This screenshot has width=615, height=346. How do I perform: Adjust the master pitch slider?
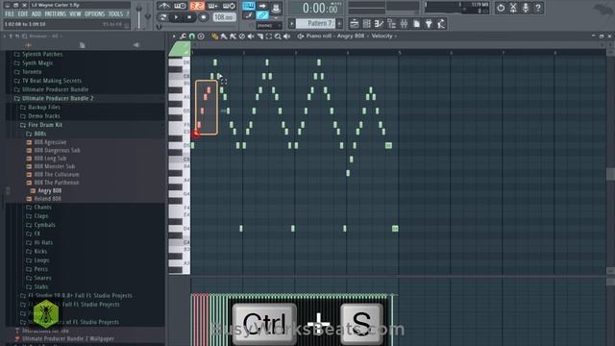(x=147, y=15)
